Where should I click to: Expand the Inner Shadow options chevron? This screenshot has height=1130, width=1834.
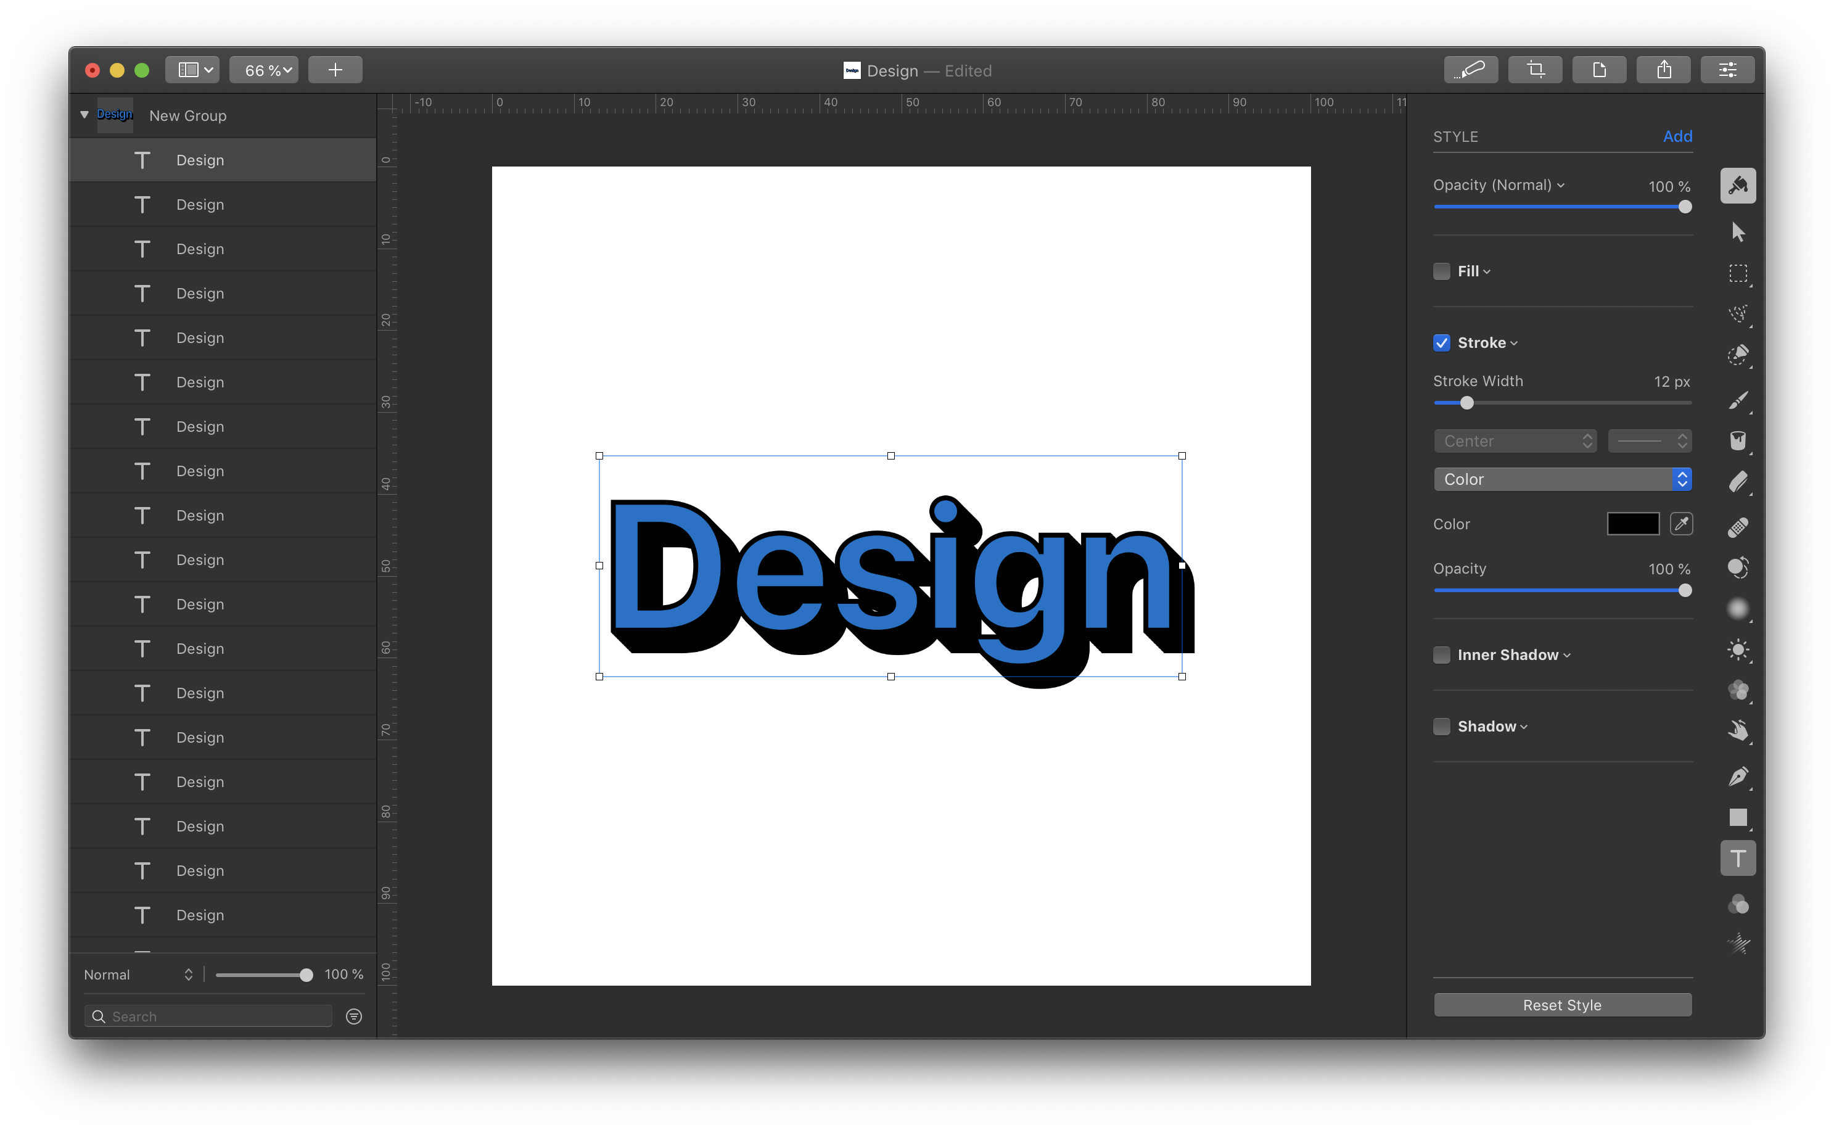coord(1566,656)
